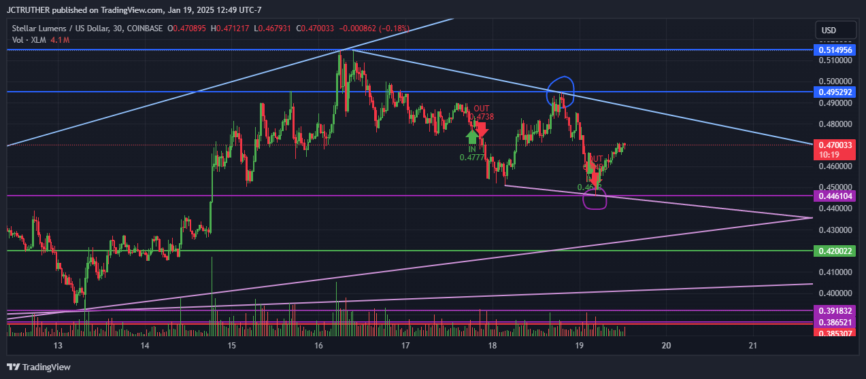Click date 17 on the time axis
This screenshot has height=379, width=866.
(x=405, y=346)
